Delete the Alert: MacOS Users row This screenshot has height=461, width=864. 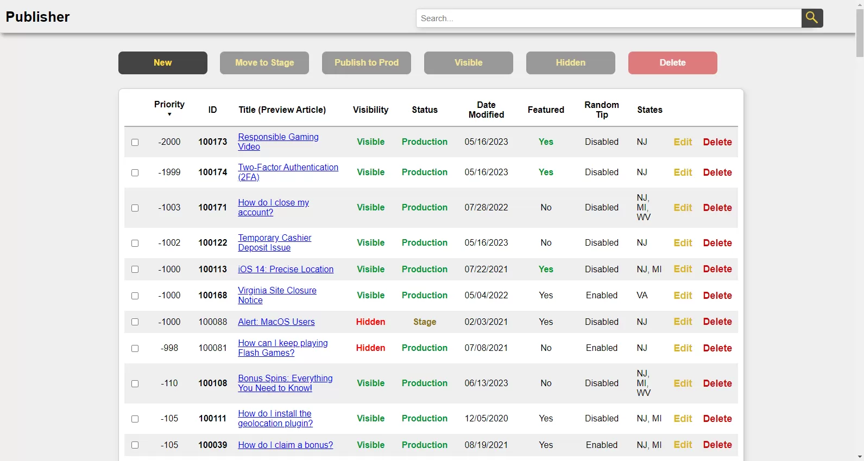point(717,322)
